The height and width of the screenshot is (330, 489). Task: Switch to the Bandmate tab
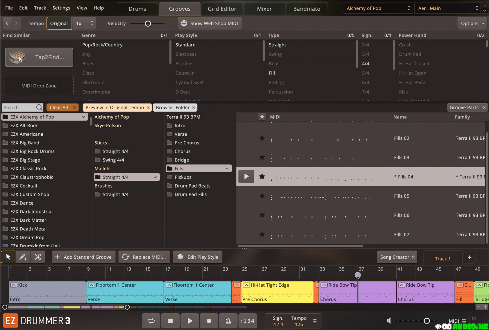click(x=307, y=9)
